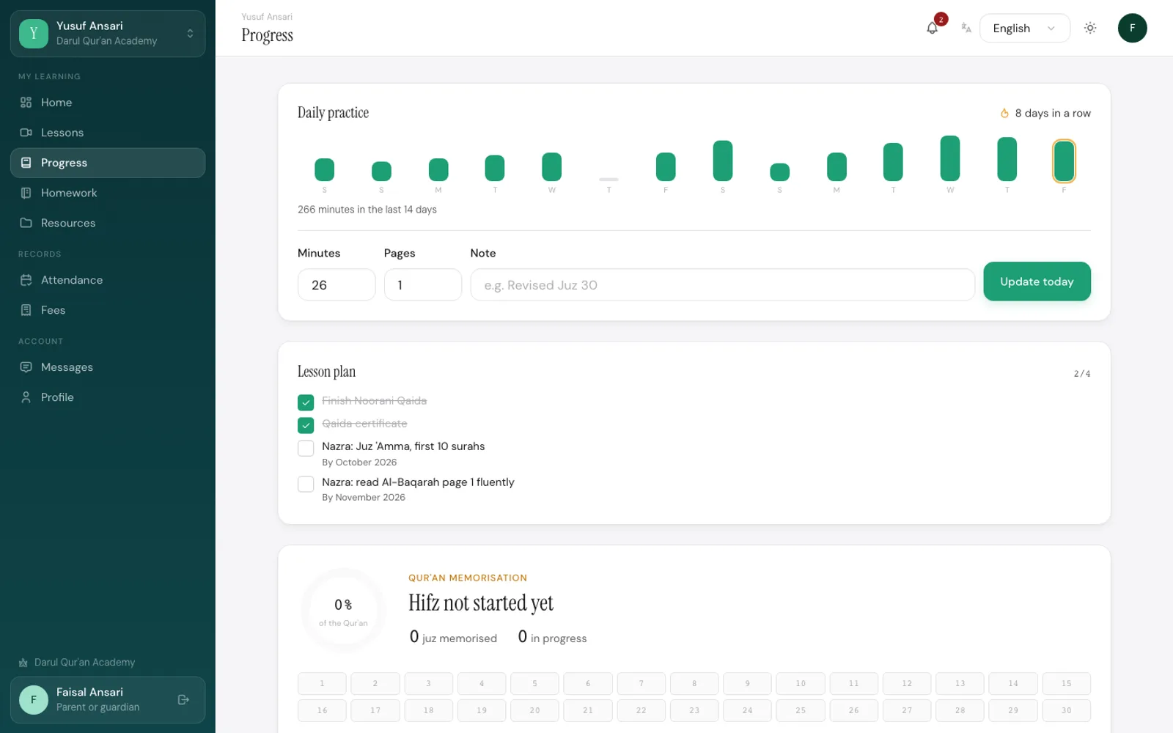Check Nazra read Al-Baqarah page 1 fluently
The width and height of the screenshot is (1173, 733).
(x=306, y=485)
